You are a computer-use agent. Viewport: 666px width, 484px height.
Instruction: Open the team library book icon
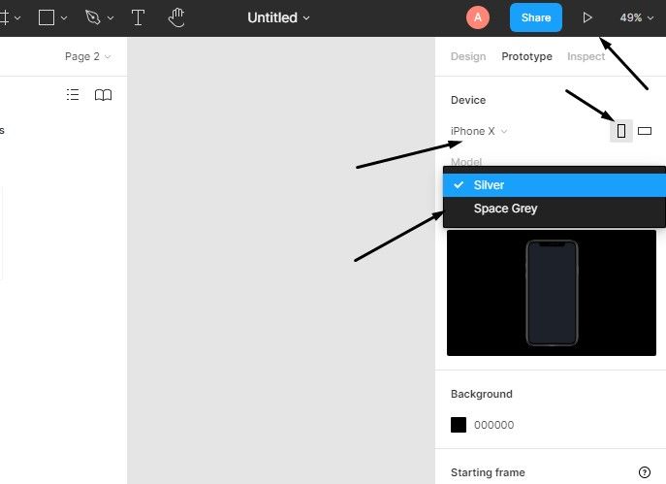click(x=103, y=95)
